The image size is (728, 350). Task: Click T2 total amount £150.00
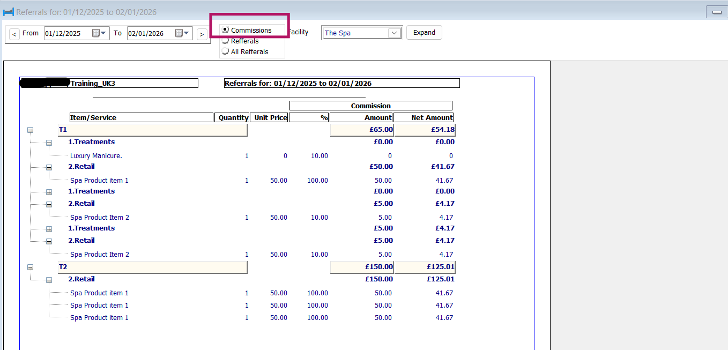[362, 266]
